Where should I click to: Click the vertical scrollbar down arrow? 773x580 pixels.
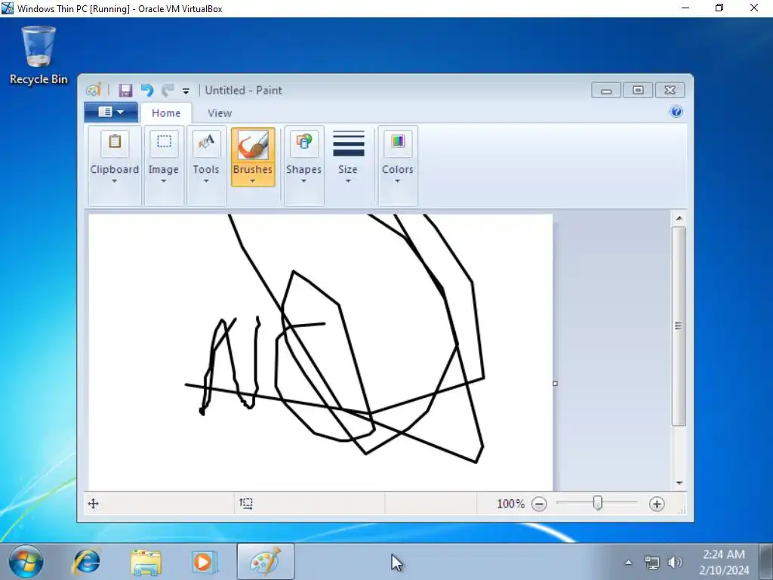(x=679, y=483)
